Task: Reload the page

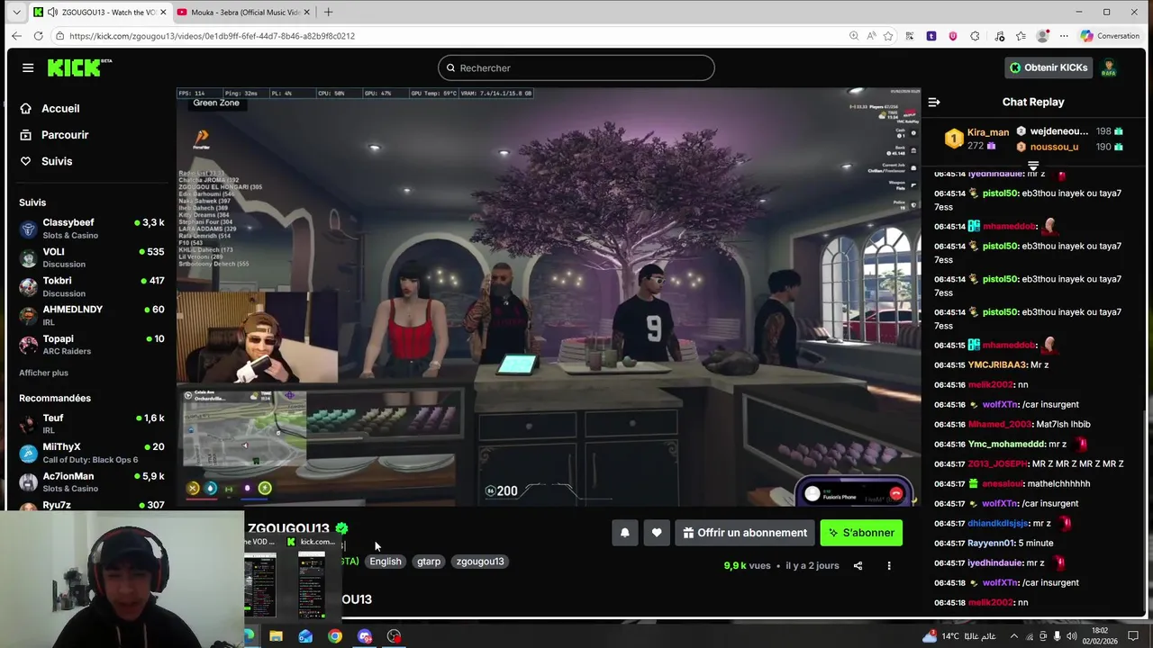Action: pos(38,36)
